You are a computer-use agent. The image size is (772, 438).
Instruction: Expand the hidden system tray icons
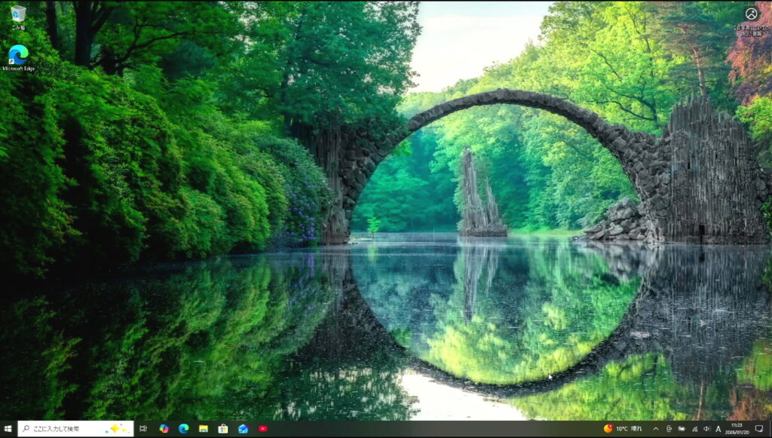point(656,429)
